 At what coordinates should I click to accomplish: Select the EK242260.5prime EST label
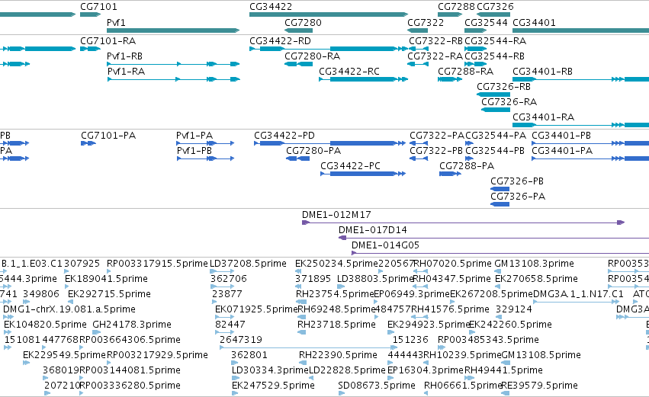[x=510, y=325]
